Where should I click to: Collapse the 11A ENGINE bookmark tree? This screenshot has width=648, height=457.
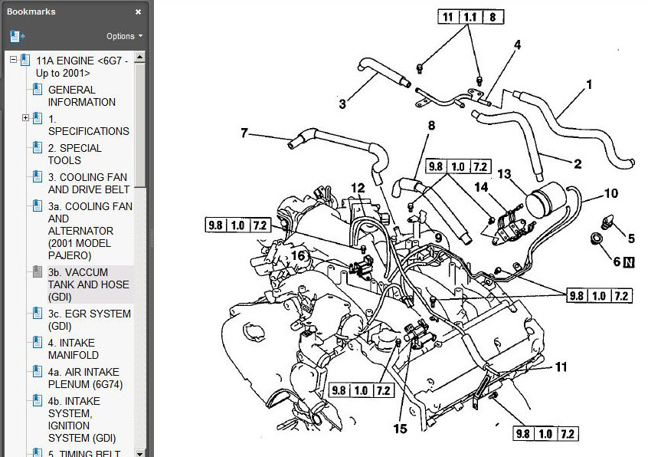[x=12, y=60]
